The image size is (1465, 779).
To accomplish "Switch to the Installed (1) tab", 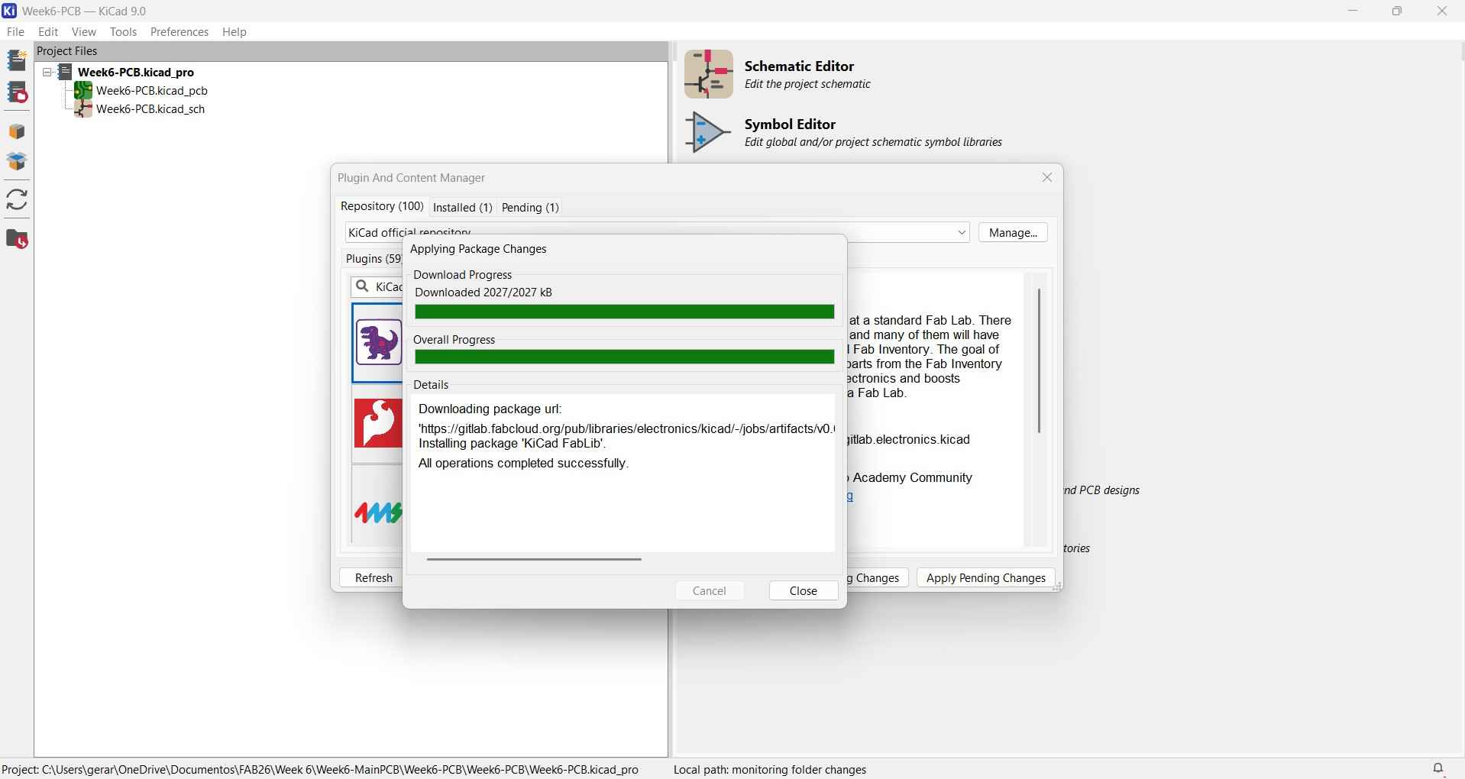I will point(463,208).
